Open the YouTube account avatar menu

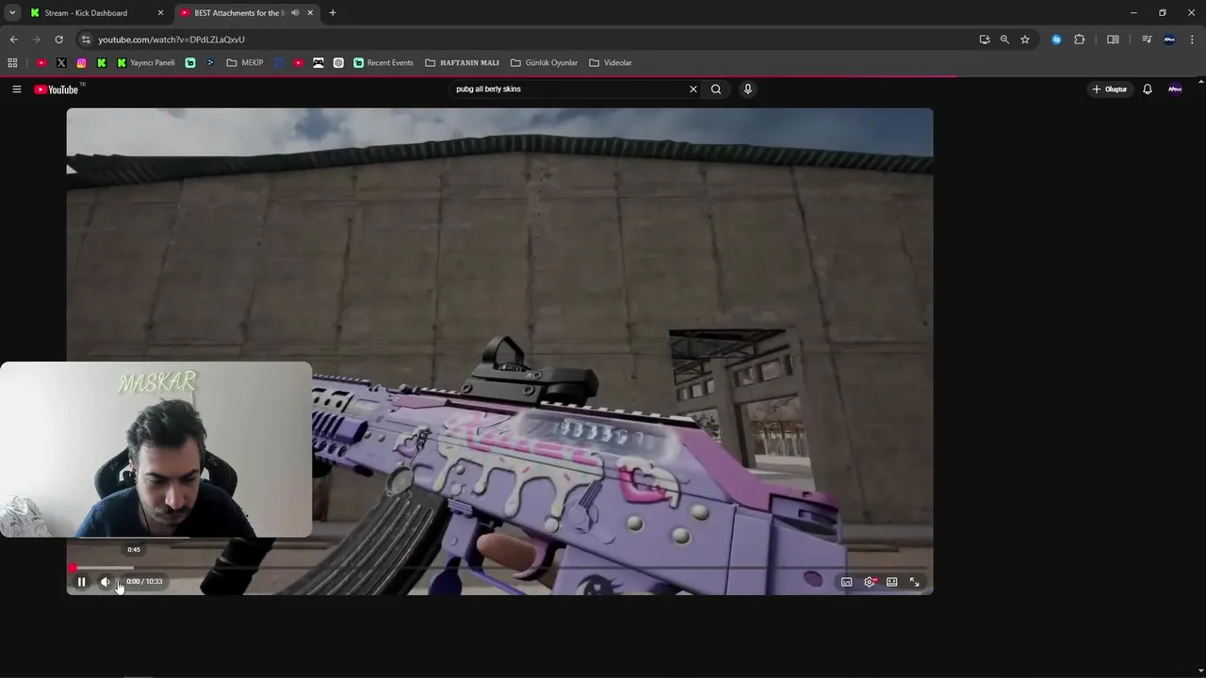tap(1175, 89)
